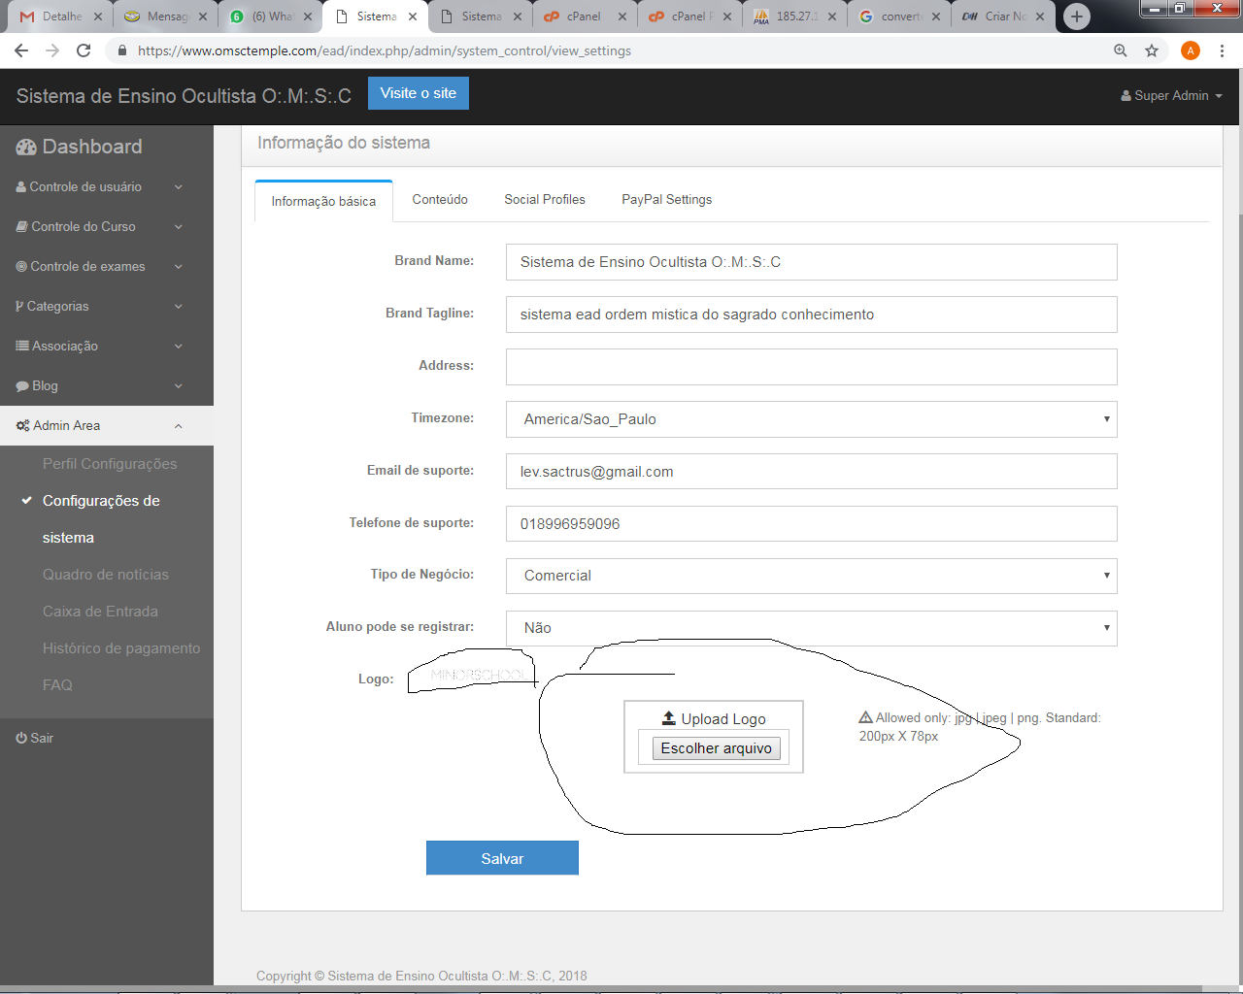Click the warning triangle near Allowed only
Viewport: 1243px width, 994px height.
(865, 717)
